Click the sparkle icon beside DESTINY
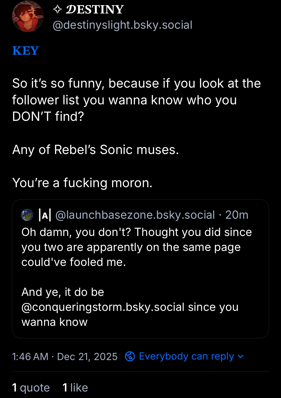 (57, 9)
